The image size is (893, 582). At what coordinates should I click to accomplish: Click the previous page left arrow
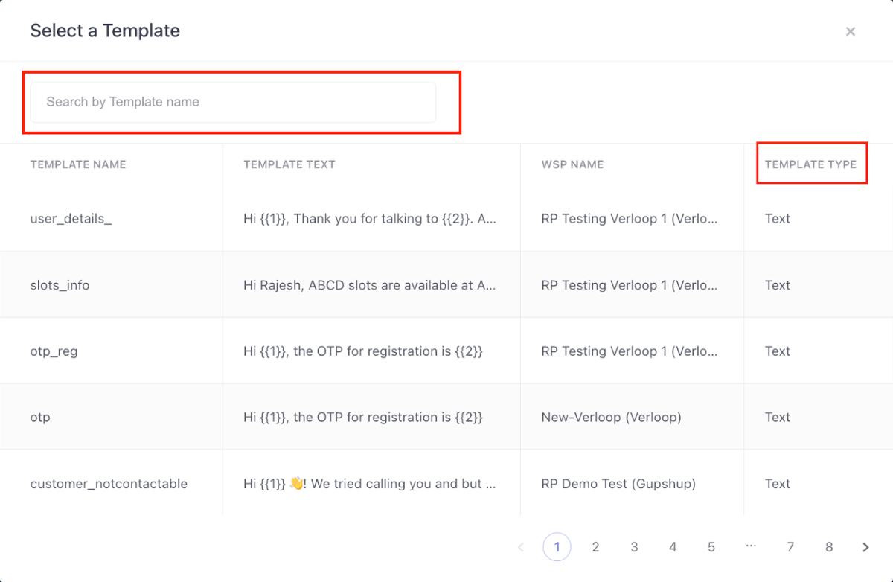pyautogui.click(x=521, y=547)
